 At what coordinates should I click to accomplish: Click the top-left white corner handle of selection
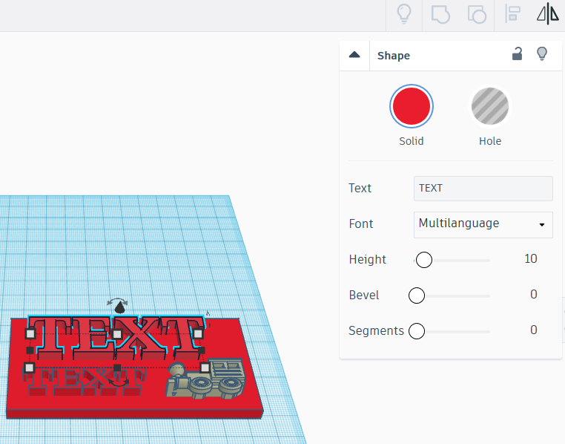[30, 333]
